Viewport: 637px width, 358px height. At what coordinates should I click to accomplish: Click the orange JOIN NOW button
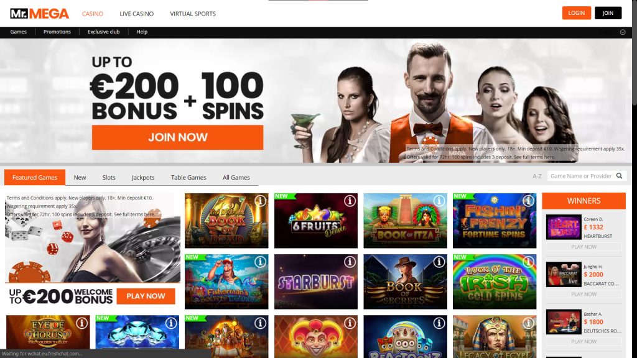point(177,137)
